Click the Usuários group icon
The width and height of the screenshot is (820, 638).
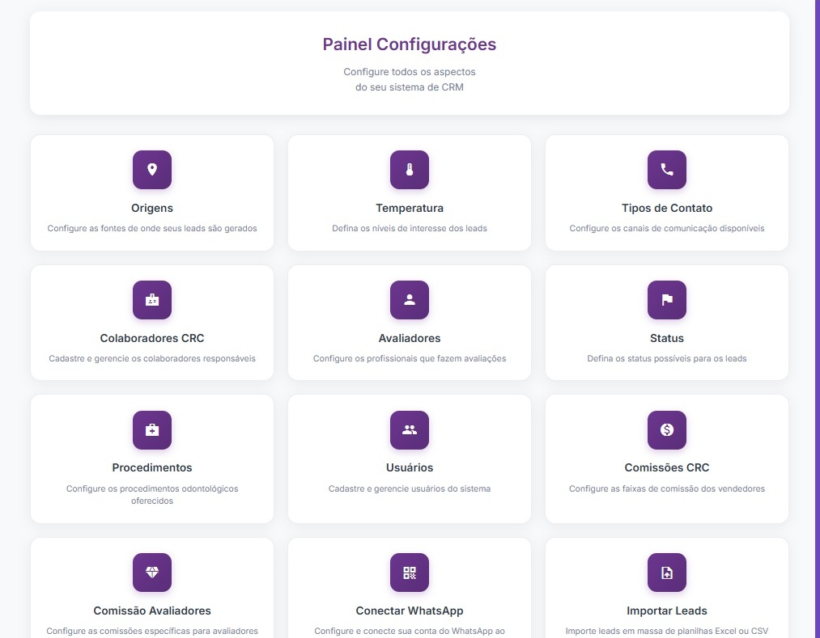[410, 430]
